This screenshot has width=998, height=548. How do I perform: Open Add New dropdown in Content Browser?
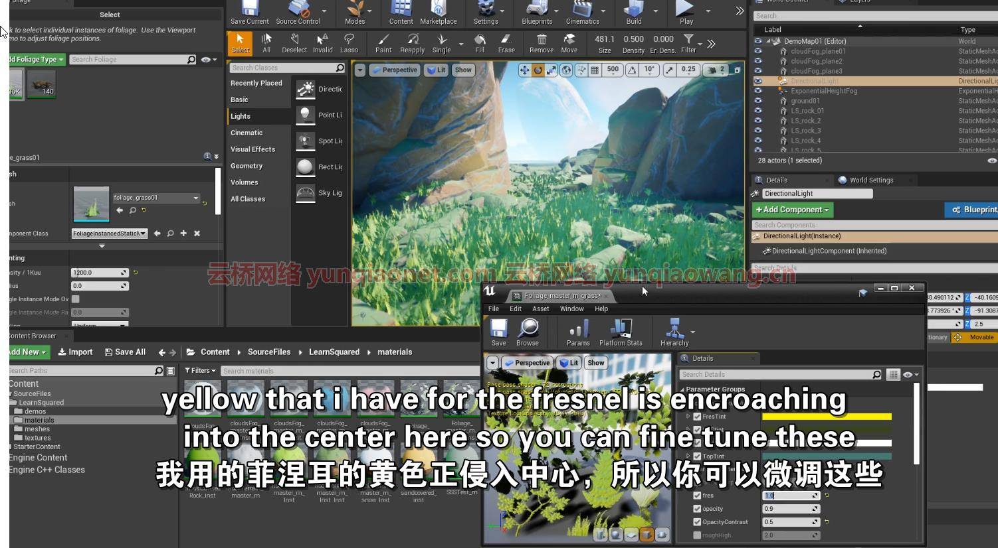(28, 352)
